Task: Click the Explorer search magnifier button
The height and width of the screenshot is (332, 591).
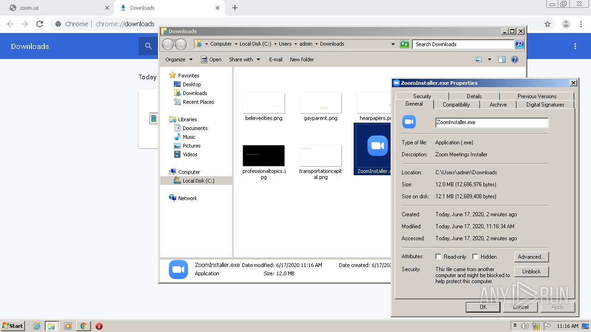Action: point(519,44)
